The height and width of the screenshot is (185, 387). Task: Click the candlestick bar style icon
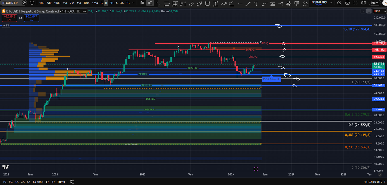[142, 3]
